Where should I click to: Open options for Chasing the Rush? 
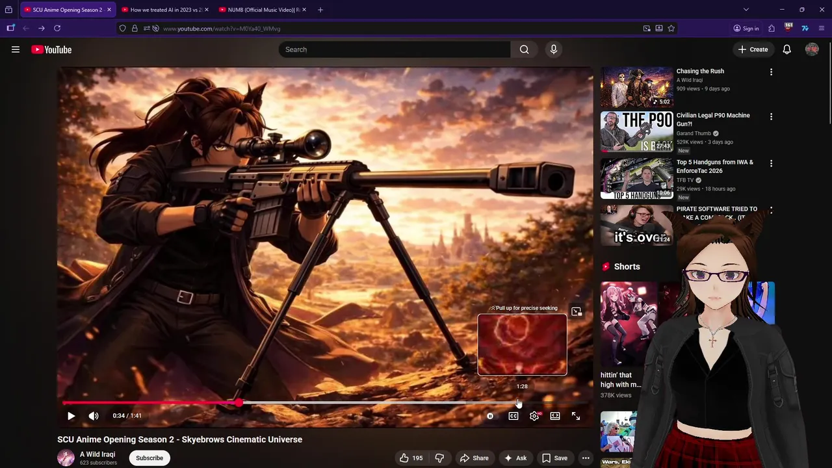[771, 72]
